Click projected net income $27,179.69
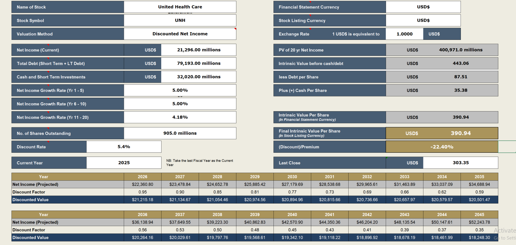This screenshot has width=516, height=245. click(292, 184)
